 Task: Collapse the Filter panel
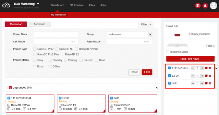pyautogui.click(x=146, y=24)
